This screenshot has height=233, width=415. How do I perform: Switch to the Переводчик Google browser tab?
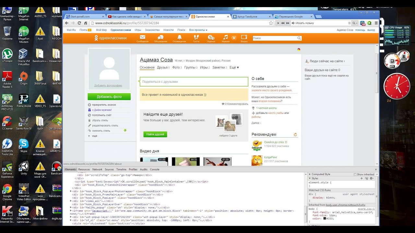tap(292, 17)
